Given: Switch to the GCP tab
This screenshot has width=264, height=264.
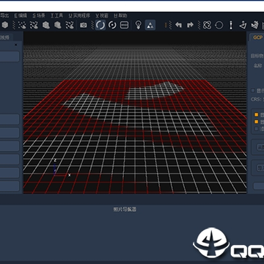Looking at the screenshot, I should (257, 37).
